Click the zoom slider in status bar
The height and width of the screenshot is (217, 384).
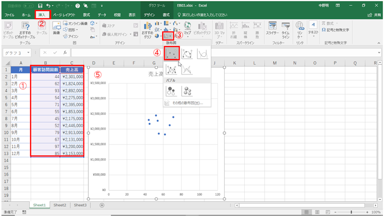tap(352, 212)
